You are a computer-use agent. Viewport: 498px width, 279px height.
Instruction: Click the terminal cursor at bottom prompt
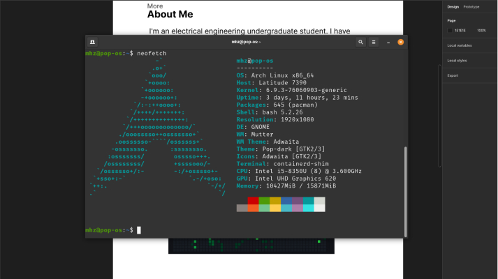139,230
